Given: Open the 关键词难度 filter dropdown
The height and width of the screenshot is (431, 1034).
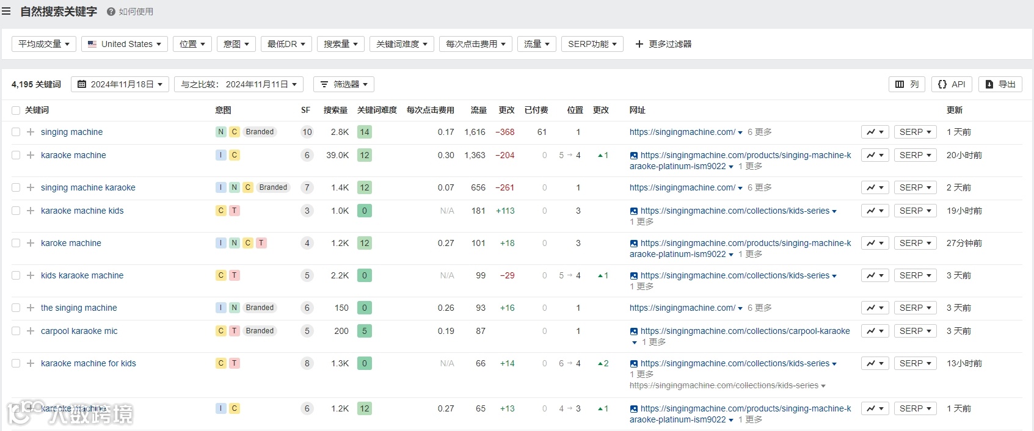Looking at the screenshot, I should pos(402,44).
